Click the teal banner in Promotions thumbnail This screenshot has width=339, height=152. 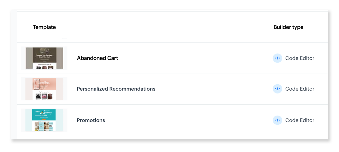click(44, 114)
